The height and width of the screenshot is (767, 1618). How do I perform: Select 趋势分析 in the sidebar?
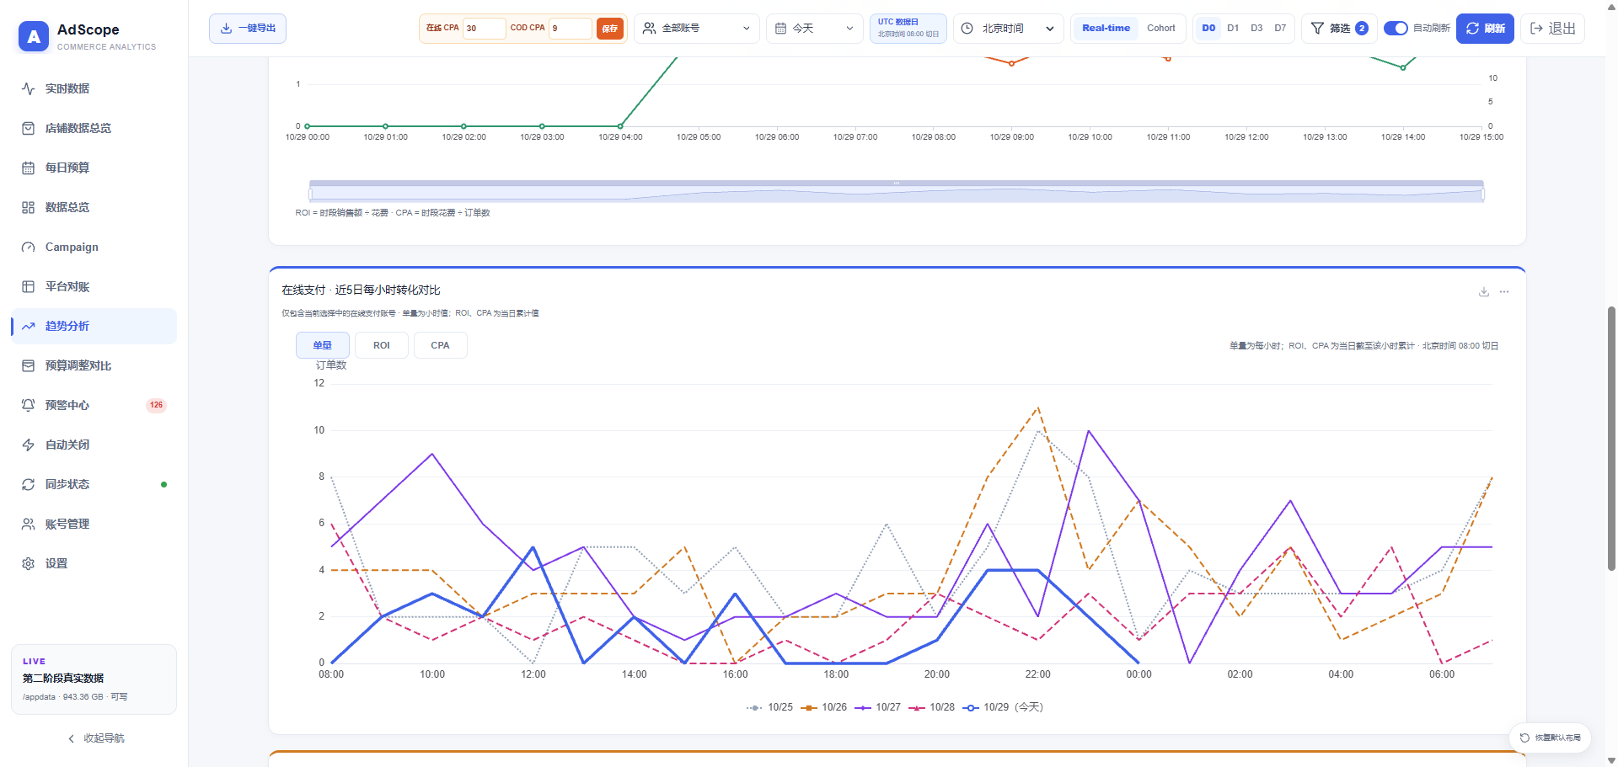point(94,326)
